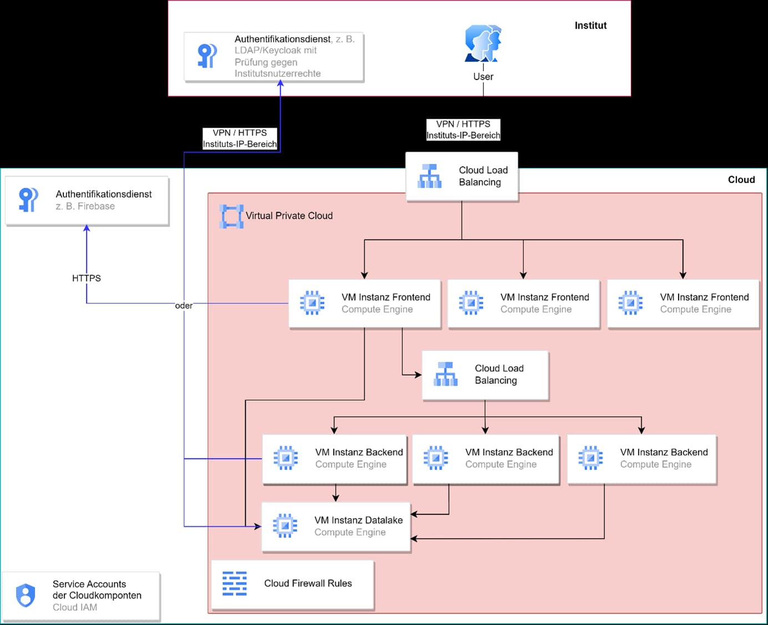768x625 pixels.
Task: Select the 'Institutsnutzerrechte' text line
Action: pyautogui.click(x=277, y=73)
